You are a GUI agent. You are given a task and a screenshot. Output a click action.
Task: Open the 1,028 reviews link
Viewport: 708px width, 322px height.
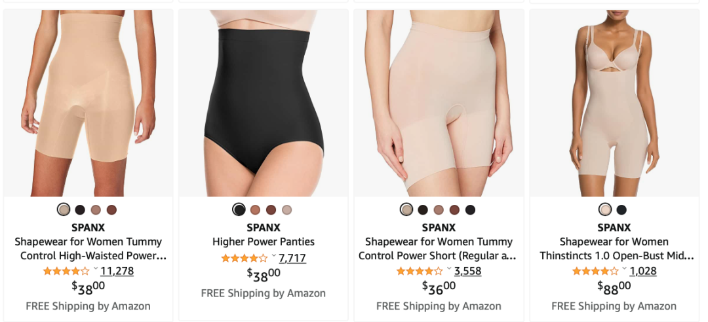click(643, 271)
